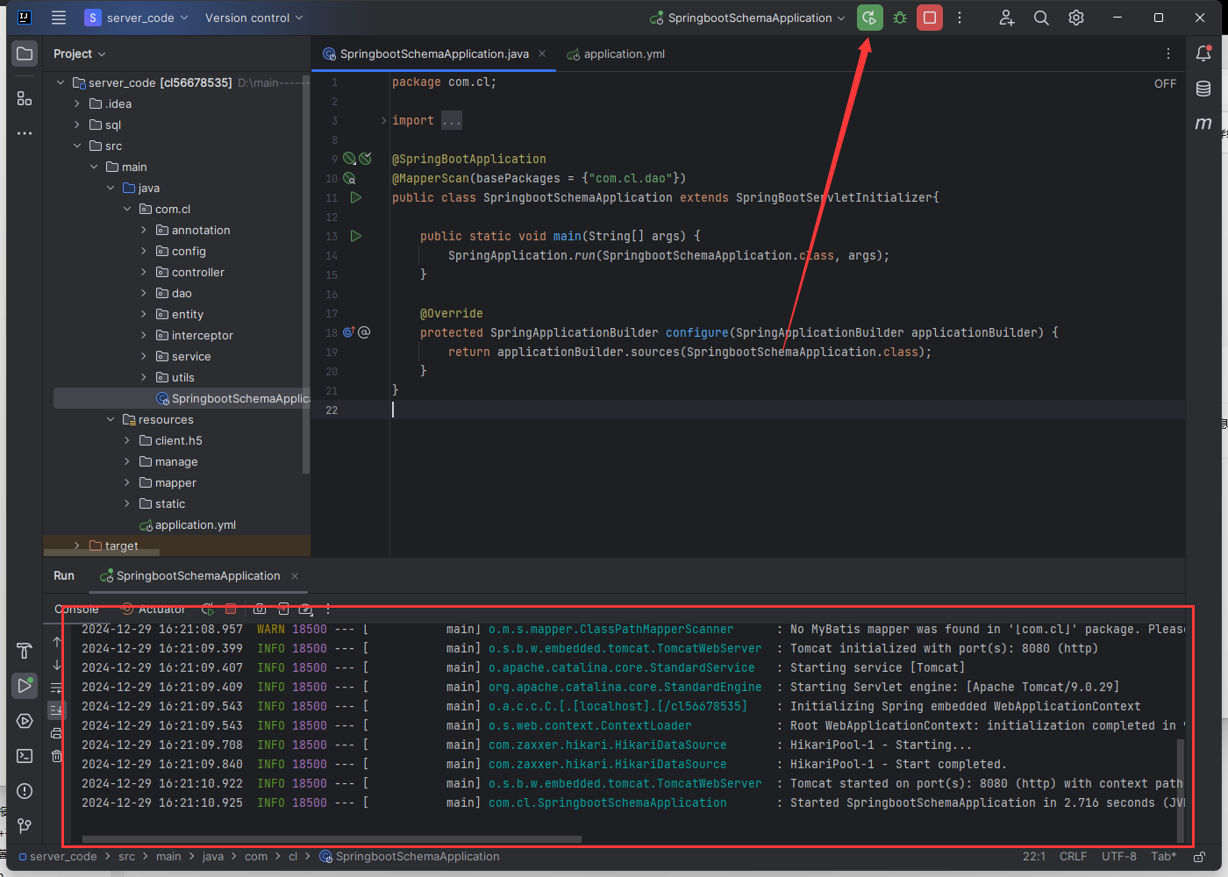Open console toolbar more options
The image size is (1228, 877).
click(328, 609)
